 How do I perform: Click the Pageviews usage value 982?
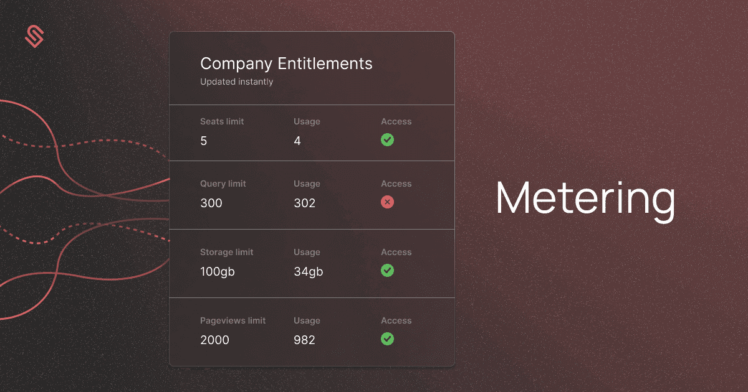(x=305, y=340)
